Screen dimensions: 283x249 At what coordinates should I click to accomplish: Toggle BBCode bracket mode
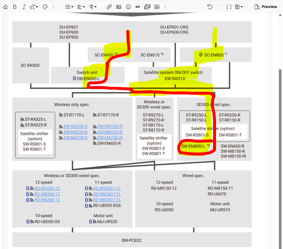[x=229, y=7]
